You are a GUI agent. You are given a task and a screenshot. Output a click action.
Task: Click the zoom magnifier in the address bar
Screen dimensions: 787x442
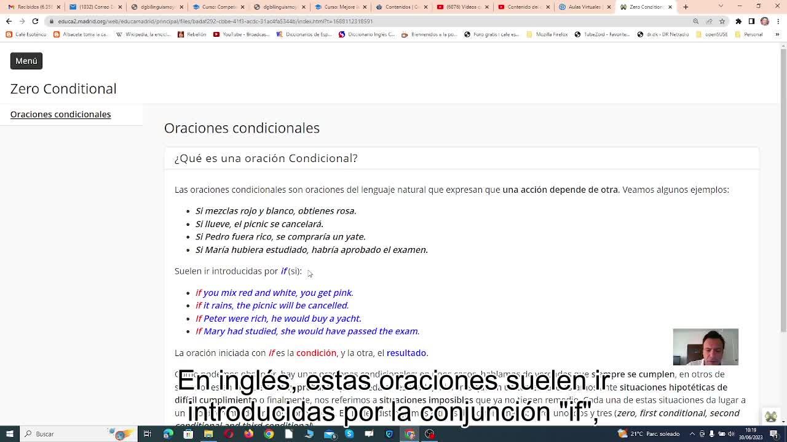[x=696, y=21]
